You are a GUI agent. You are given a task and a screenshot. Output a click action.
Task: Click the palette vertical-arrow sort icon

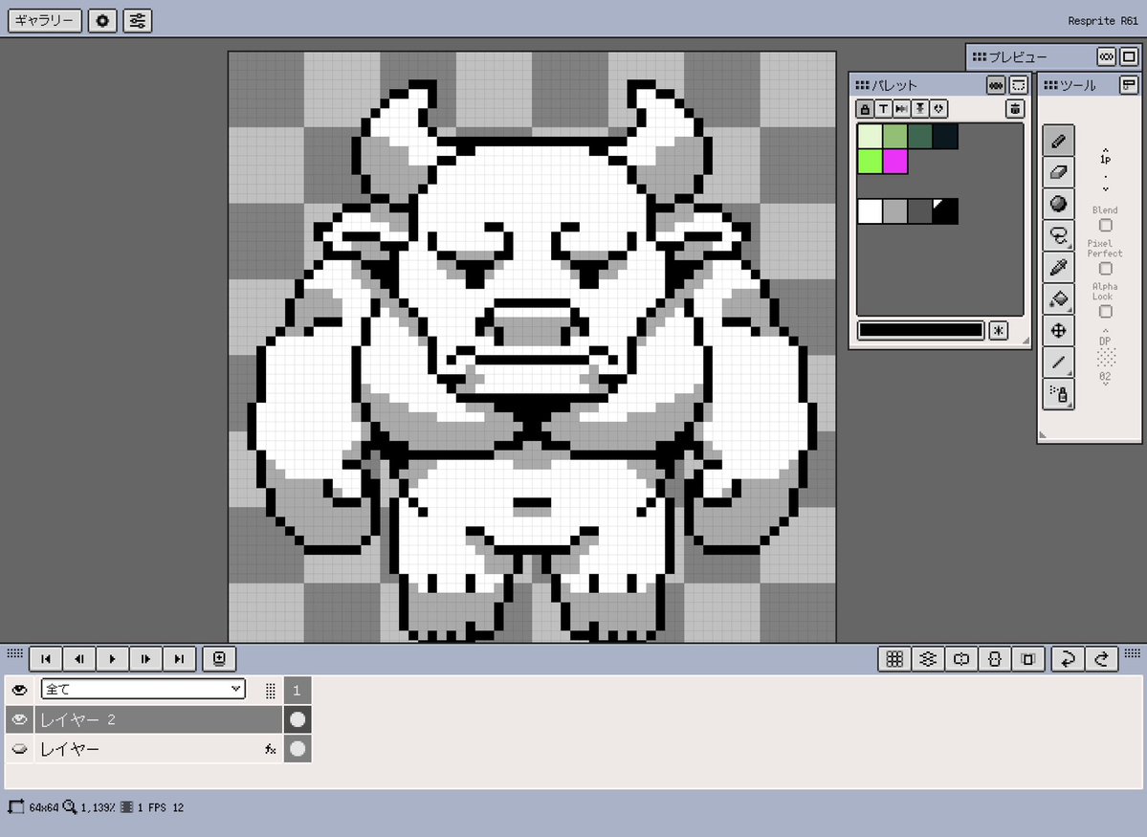click(920, 109)
